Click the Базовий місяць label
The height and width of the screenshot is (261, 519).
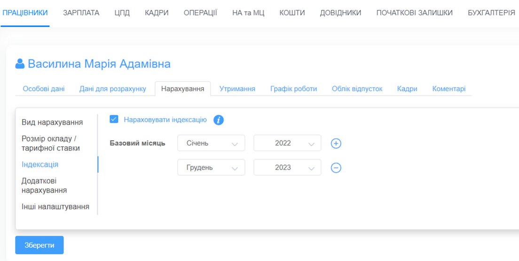coord(137,143)
